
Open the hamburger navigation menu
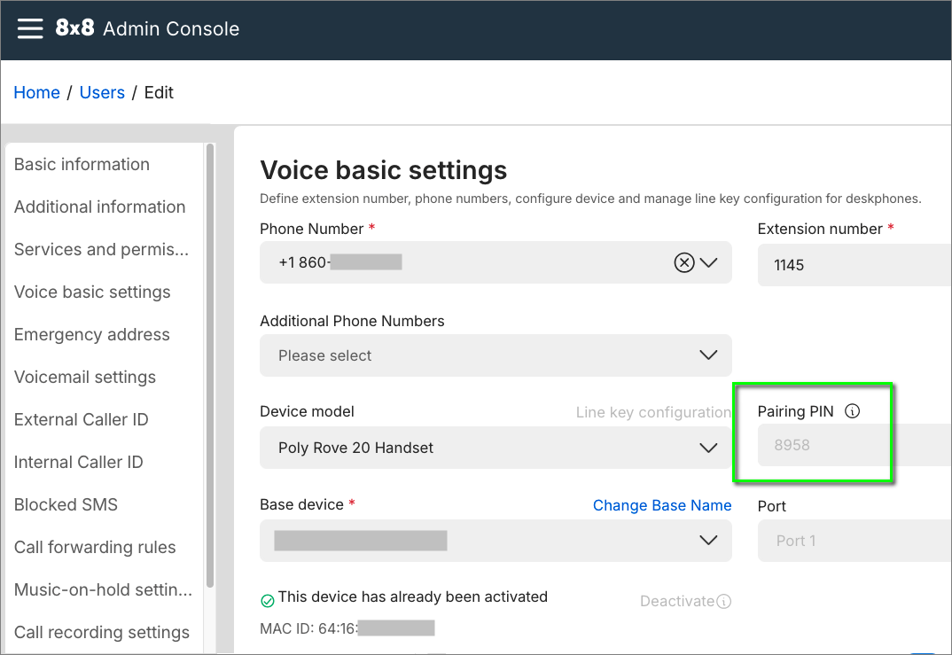[30, 28]
